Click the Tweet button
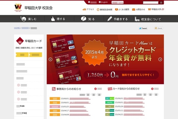This screenshot has width=178, height=119. (x=143, y=28)
